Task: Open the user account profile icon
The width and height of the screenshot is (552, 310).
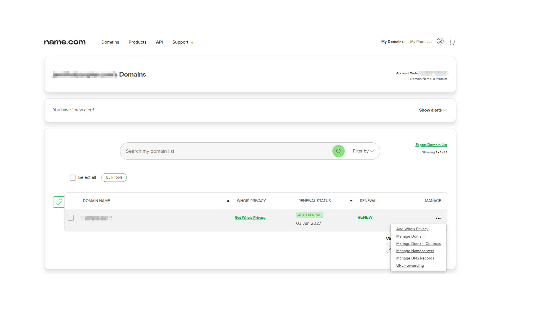Action: 440,41
